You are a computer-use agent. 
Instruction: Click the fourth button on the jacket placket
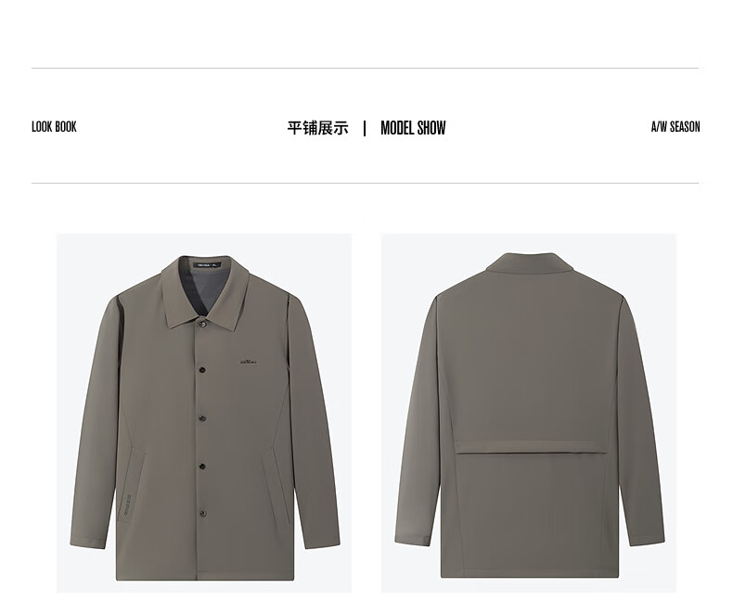[x=203, y=467]
